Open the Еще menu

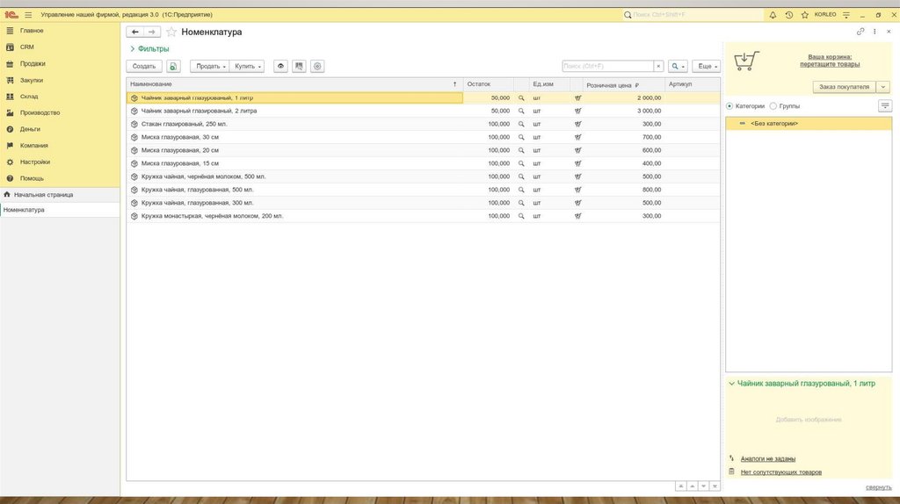(707, 67)
